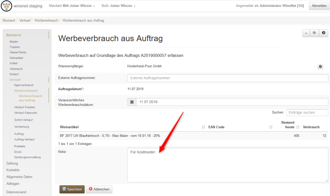Select Werbeverbrauch sidebar entry
This screenshot has width=330, height=196.
coord(26,91)
